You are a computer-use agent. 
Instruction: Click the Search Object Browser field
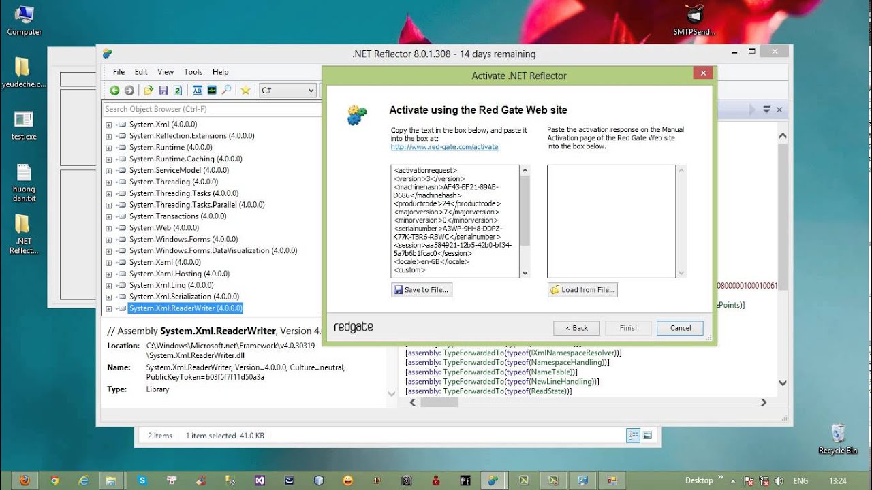tap(212, 109)
